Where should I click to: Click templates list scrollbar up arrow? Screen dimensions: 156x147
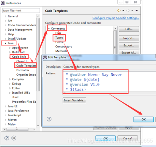click(115, 28)
